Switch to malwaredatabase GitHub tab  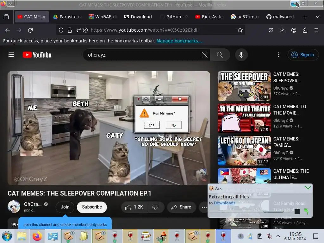pyautogui.click(x=280, y=17)
